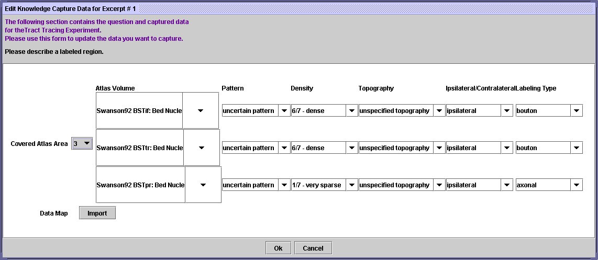Viewport: 598px width, 260px height.
Task: Open Pattern dropdown in the BSTif row
Action: click(x=283, y=111)
